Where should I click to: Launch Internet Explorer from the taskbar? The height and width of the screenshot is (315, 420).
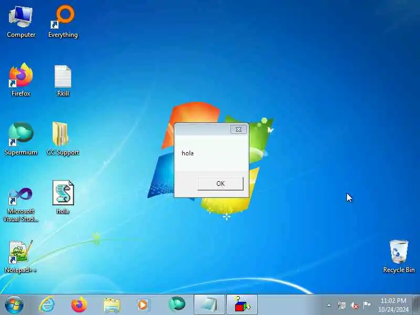[x=47, y=305]
